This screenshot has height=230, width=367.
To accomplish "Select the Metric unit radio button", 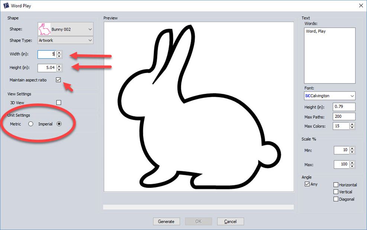I will click(x=31, y=124).
